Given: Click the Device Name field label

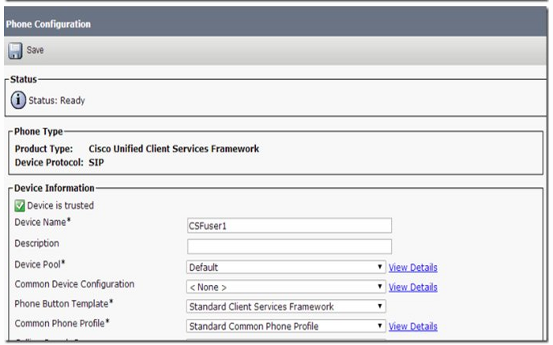Looking at the screenshot, I should 43,222.
